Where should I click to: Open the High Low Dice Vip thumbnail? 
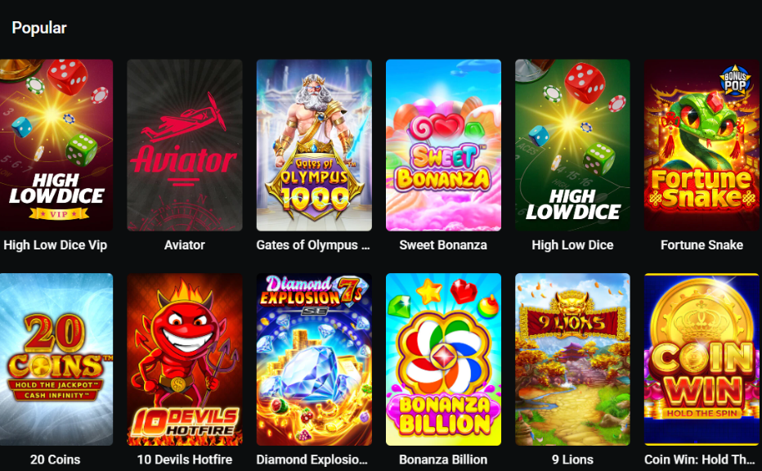click(56, 145)
